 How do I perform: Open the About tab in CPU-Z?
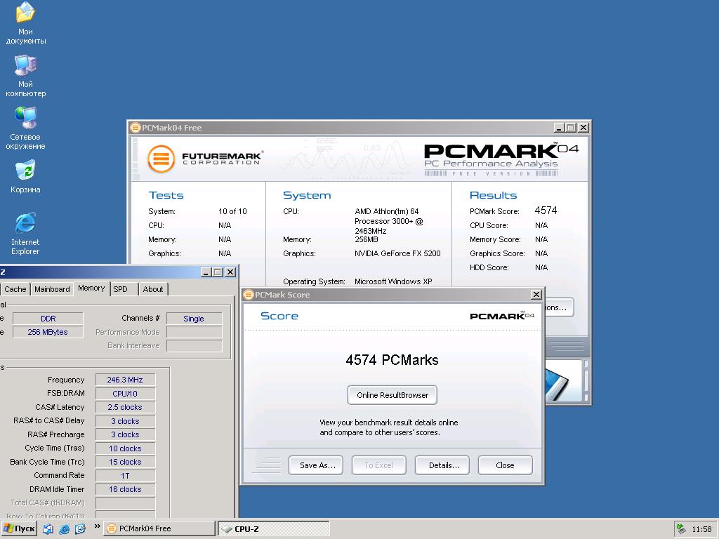point(152,289)
